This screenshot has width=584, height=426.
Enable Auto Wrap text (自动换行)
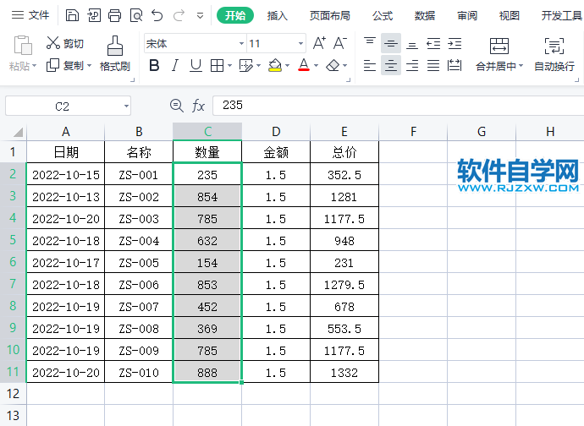pos(554,54)
